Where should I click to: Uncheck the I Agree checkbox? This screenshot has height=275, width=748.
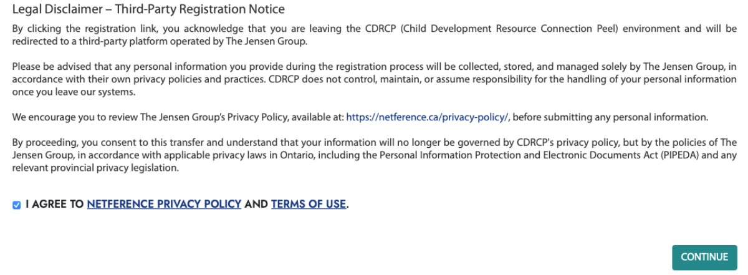17,205
